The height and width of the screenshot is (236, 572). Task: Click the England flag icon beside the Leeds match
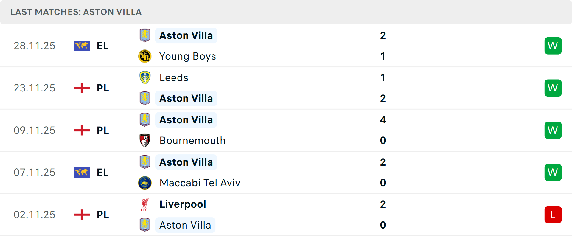[82, 88]
